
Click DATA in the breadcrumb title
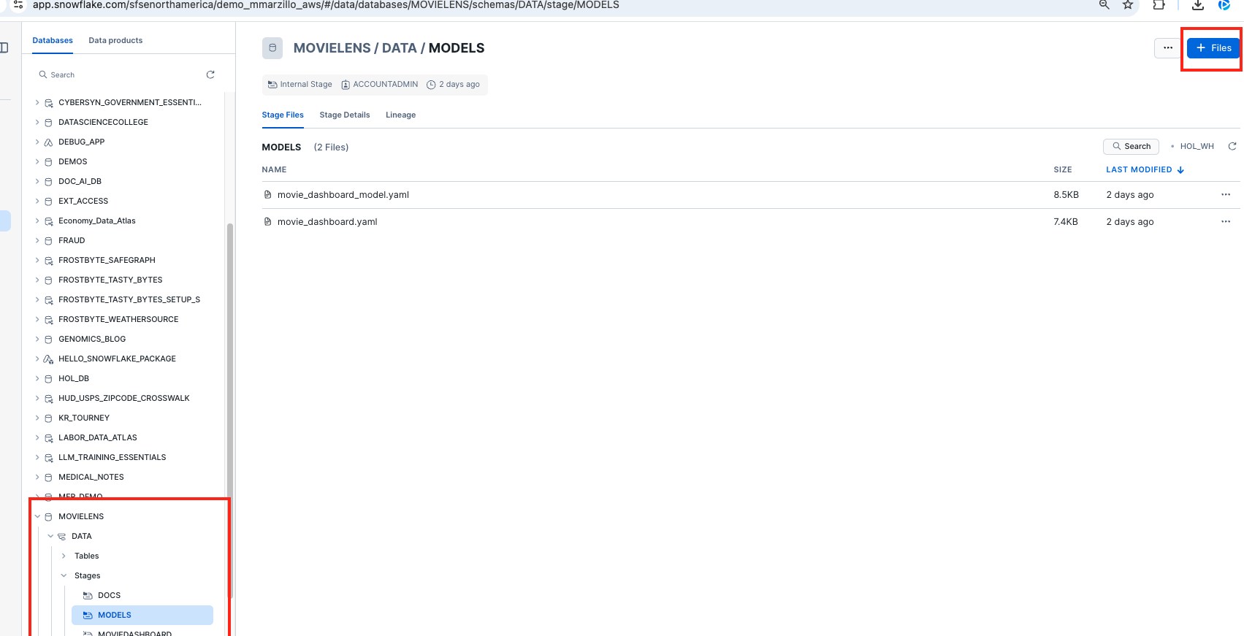tap(400, 48)
